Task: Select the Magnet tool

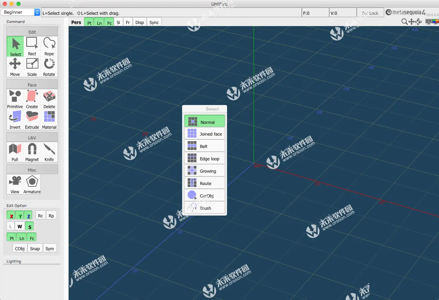Action: 32,152
